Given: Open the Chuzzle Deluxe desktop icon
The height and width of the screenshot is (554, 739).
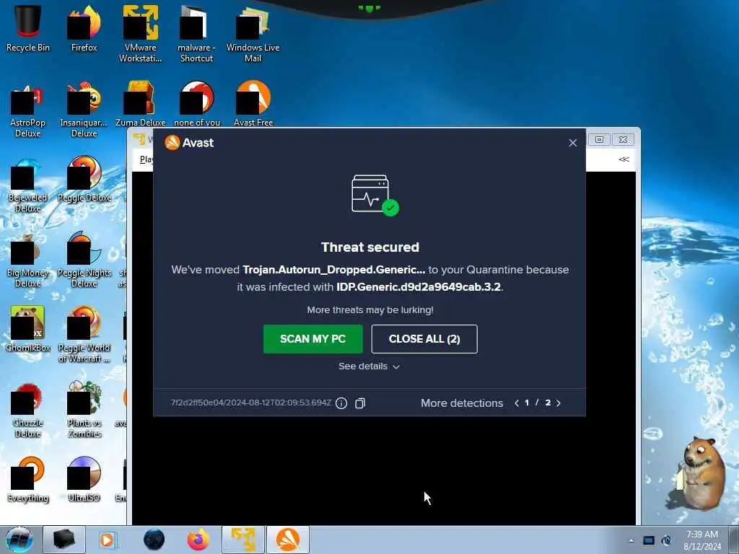Looking at the screenshot, I should (x=28, y=410).
